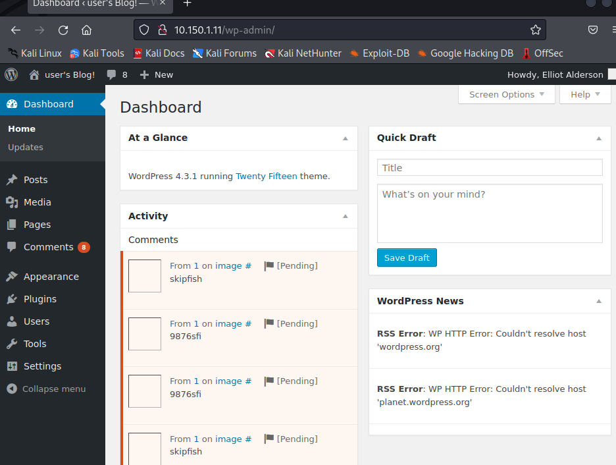616x465 pixels.
Task: Click the flag icon on second 9876sfi comment
Action: [x=269, y=381]
